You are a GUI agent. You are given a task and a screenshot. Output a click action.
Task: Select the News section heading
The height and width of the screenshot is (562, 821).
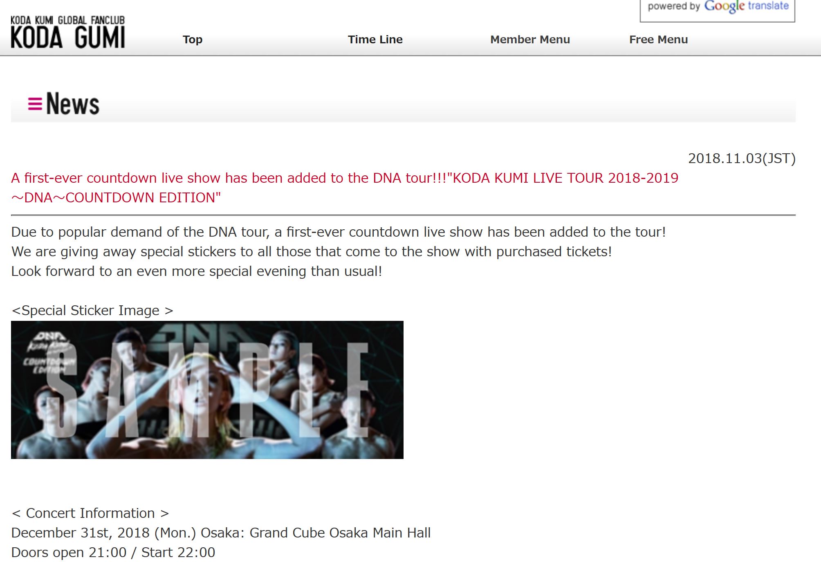click(x=73, y=104)
